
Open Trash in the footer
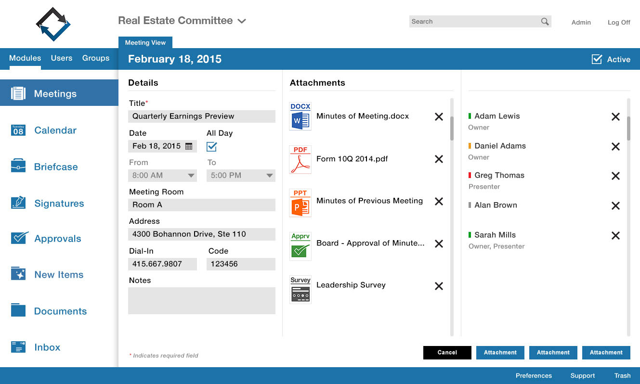coord(622,375)
